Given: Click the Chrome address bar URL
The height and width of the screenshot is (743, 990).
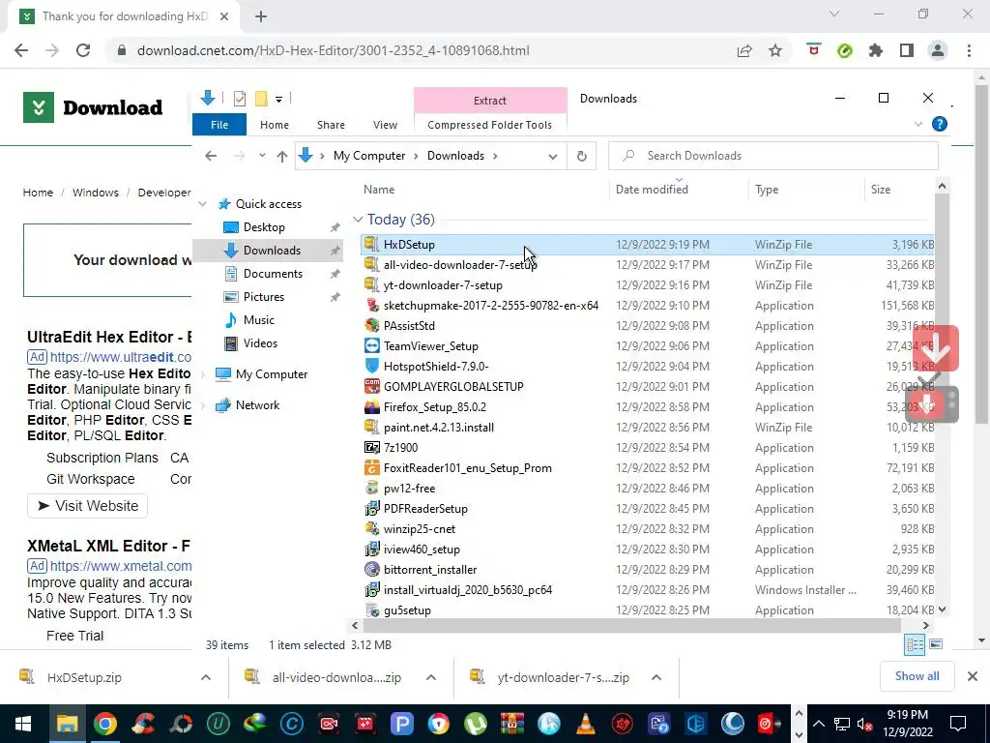Looking at the screenshot, I should (334, 50).
